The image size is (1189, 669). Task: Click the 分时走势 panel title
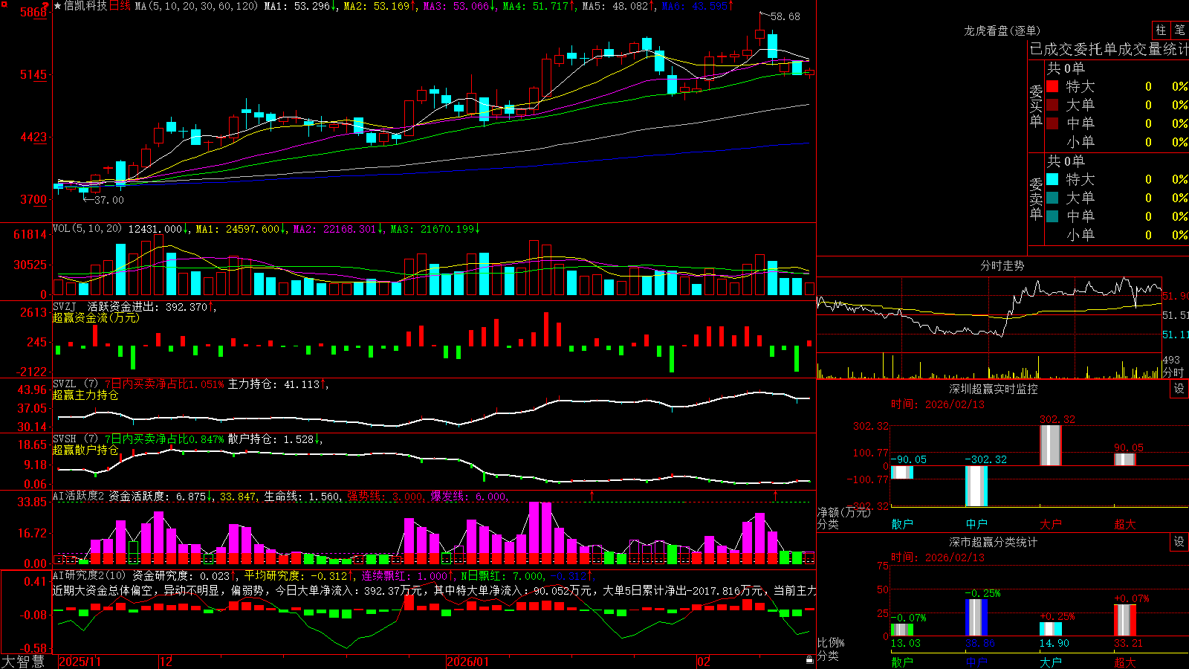[1002, 265]
